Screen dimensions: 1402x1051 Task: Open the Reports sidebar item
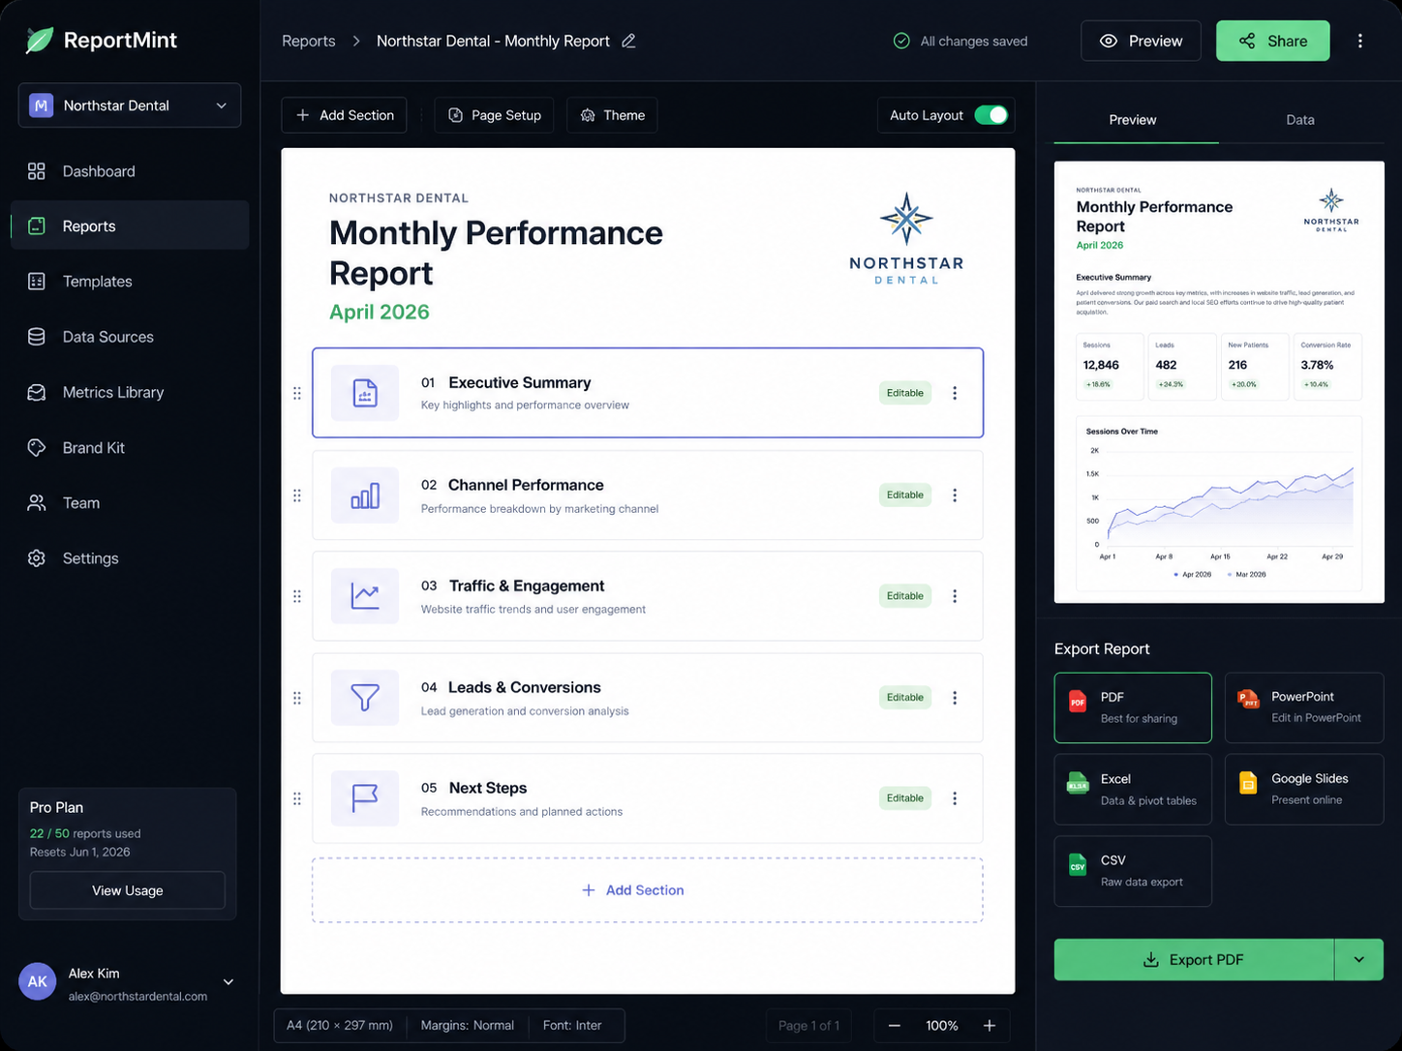(x=130, y=225)
